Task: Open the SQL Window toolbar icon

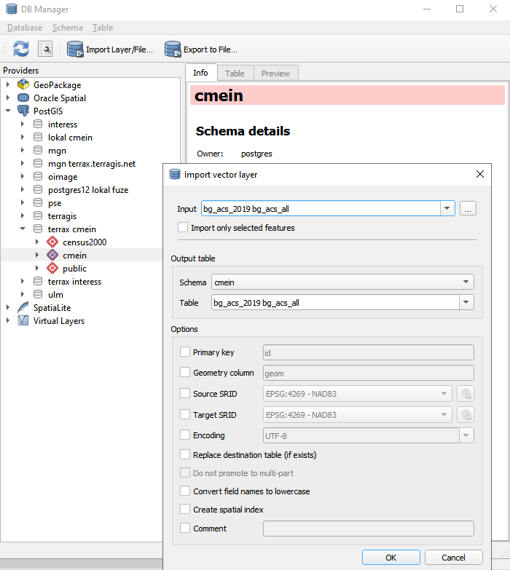Action: 45,49
